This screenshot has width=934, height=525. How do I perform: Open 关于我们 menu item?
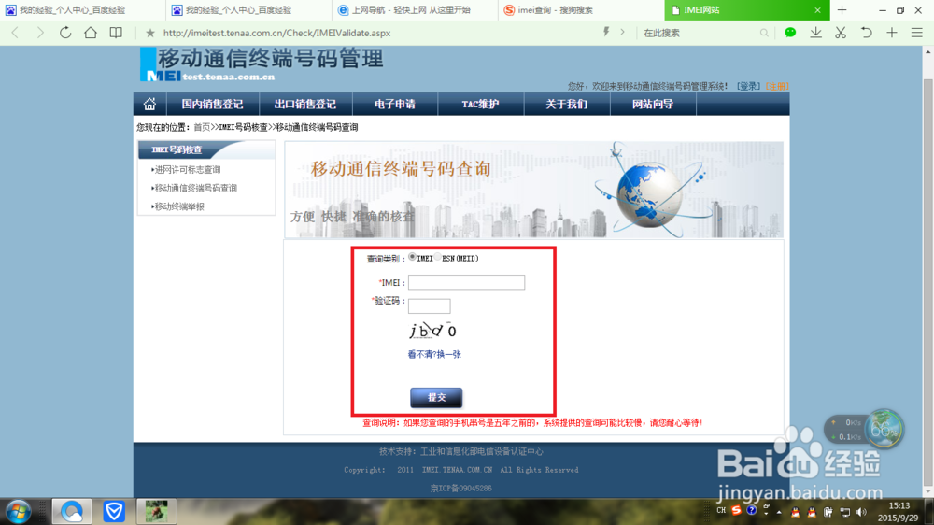567,105
